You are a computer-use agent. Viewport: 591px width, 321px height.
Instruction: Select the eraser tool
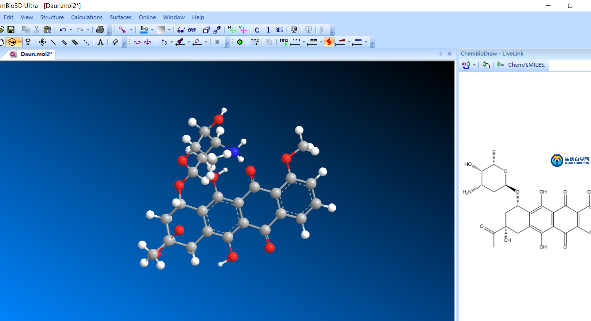click(115, 42)
